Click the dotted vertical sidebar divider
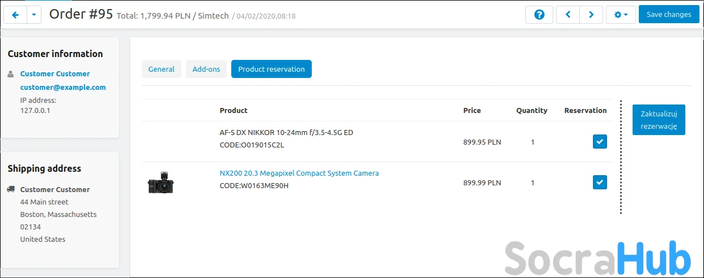Image resolution: width=704 pixels, height=278 pixels. [x=621, y=157]
